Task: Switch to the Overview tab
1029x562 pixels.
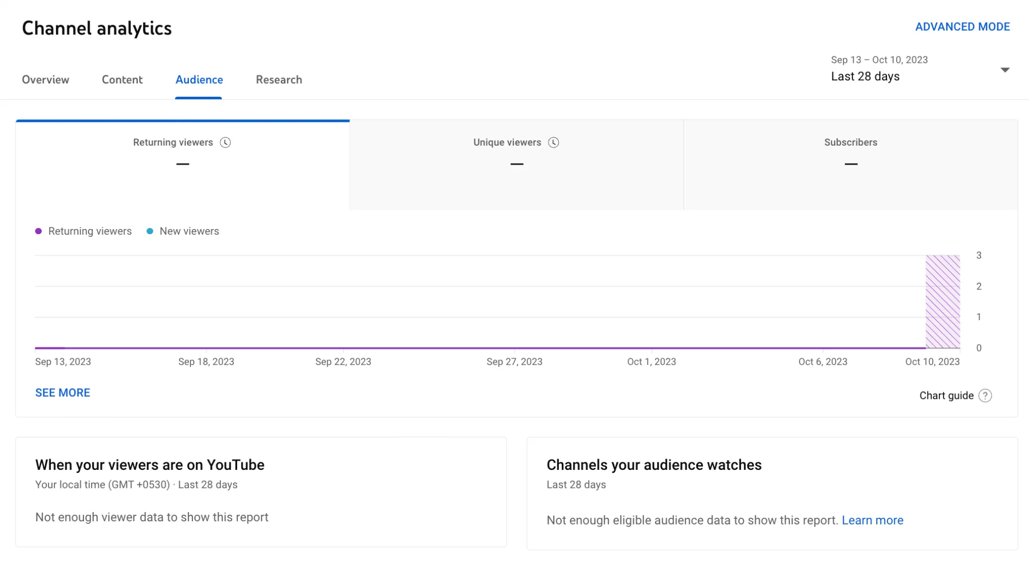Action: click(x=45, y=80)
